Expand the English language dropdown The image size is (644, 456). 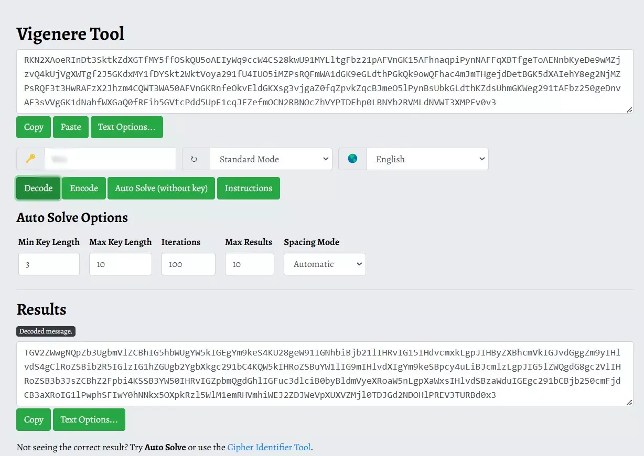coord(427,159)
